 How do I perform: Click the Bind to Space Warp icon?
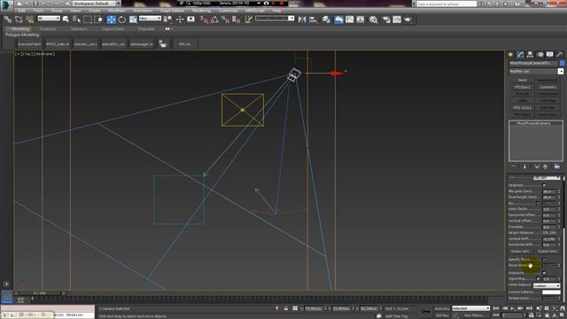tap(29, 19)
